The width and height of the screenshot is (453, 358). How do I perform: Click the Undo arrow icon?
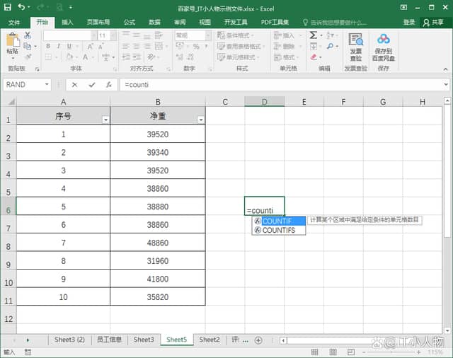point(21,8)
